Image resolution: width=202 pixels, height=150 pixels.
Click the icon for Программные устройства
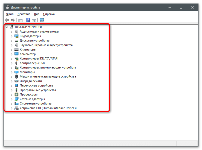pyautogui.click(x=16, y=90)
